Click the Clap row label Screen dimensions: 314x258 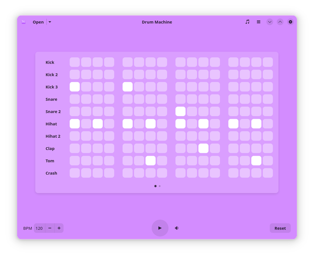click(50, 148)
